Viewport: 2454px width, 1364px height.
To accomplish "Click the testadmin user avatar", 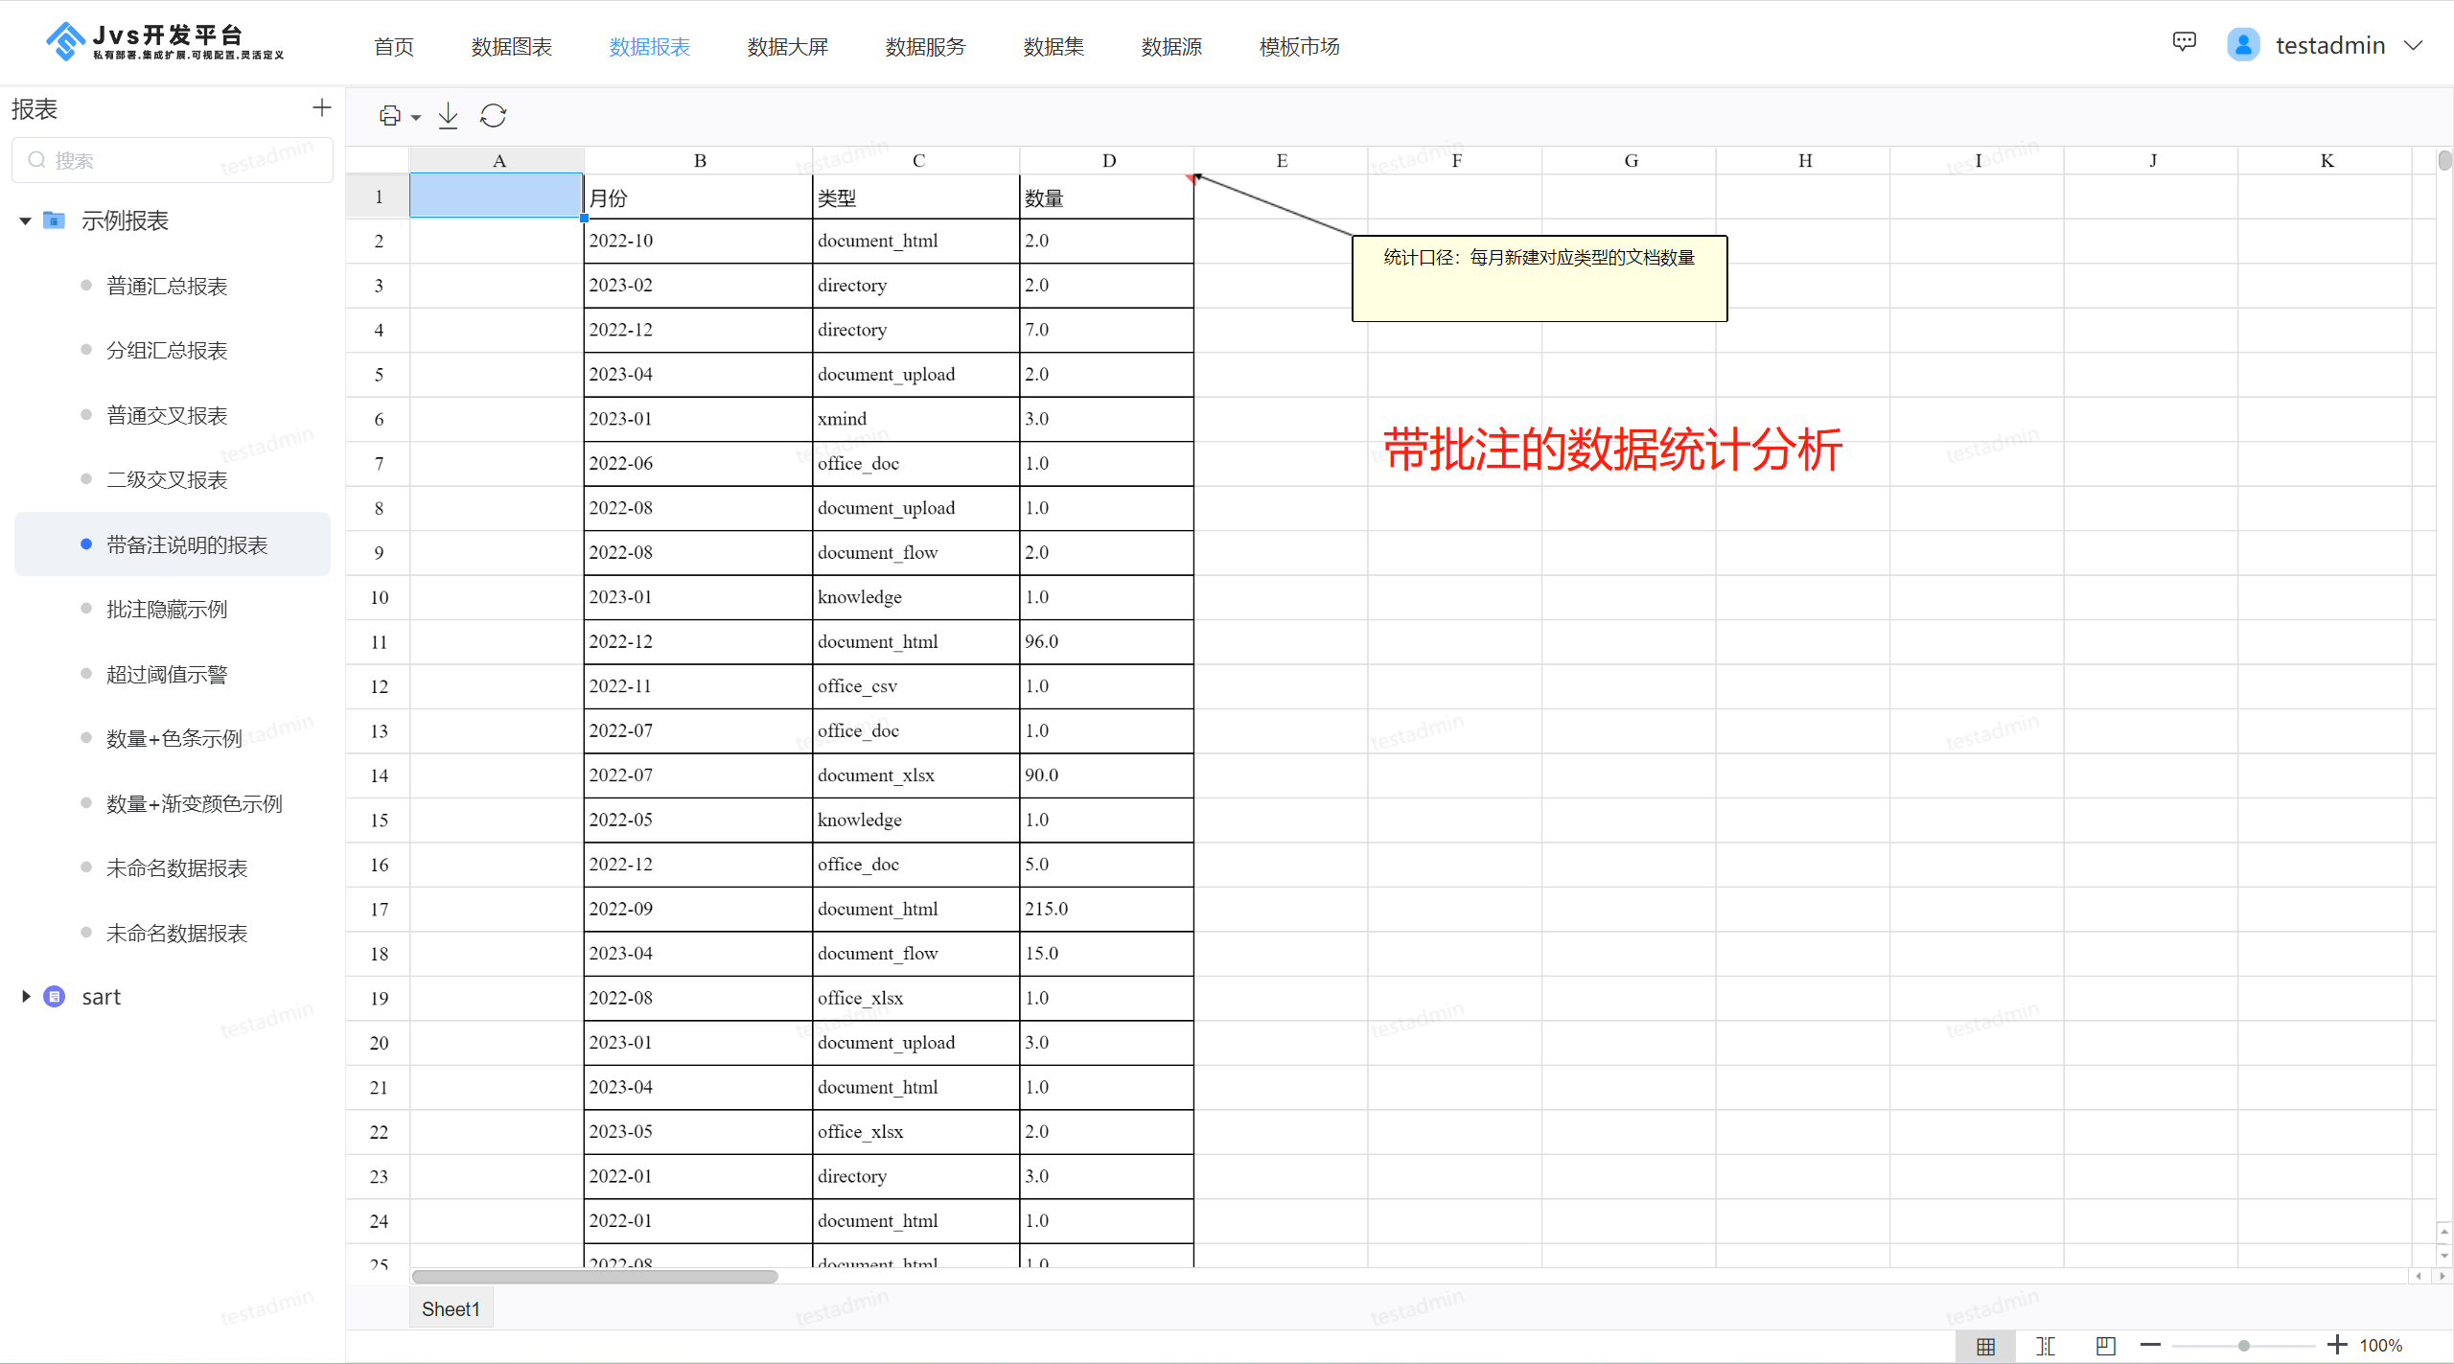I will coord(2243,45).
